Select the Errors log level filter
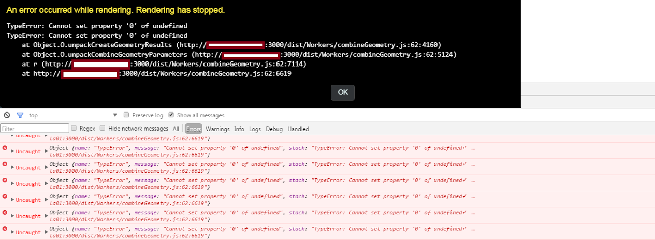 click(x=194, y=129)
